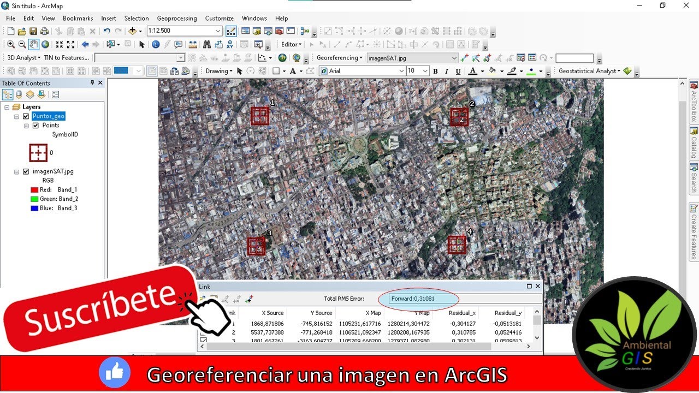The height and width of the screenshot is (393, 699).
Task: Toggle the Editor Toolbar icon
Action: click(231, 31)
